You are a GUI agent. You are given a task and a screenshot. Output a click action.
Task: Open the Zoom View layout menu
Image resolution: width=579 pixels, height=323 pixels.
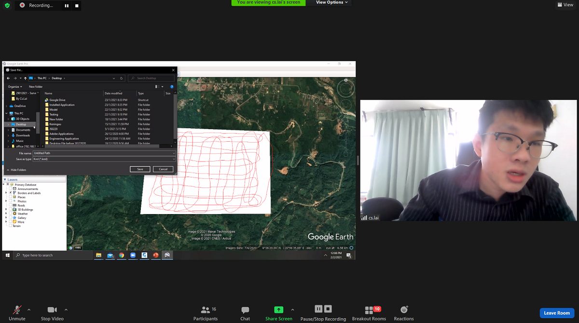click(565, 5)
